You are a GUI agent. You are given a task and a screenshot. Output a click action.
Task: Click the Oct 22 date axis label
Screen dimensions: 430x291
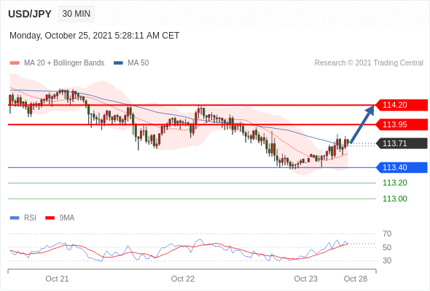click(183, 279)
